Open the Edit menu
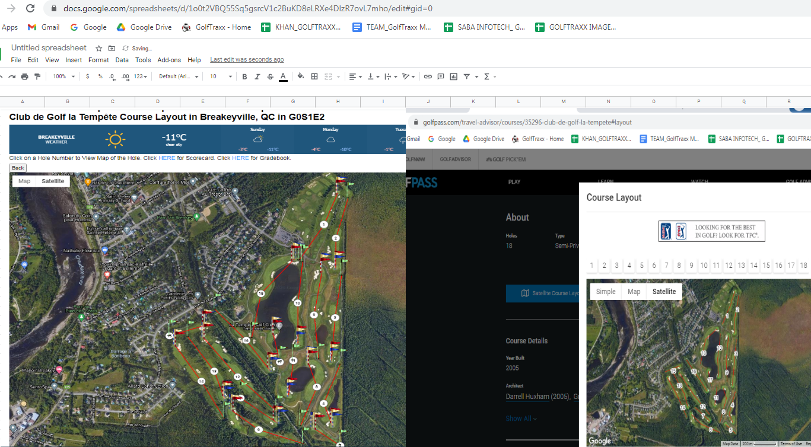Screen dimensions: 811x447 [33, 60]
